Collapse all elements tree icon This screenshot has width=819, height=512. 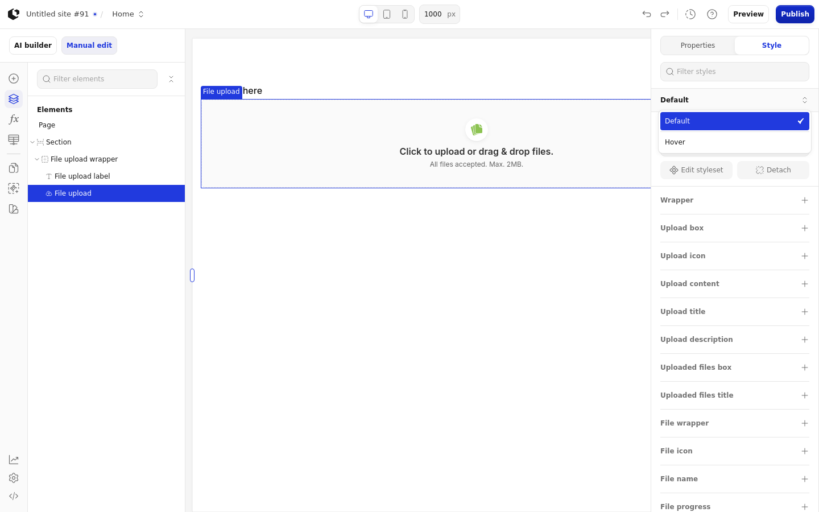click(x=171, y=79)
